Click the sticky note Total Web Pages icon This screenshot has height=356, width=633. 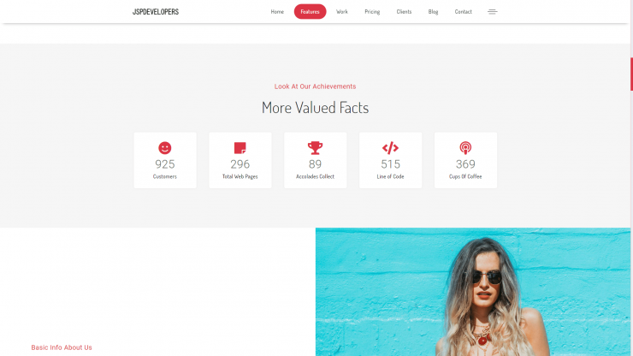(x=240, y=148)
